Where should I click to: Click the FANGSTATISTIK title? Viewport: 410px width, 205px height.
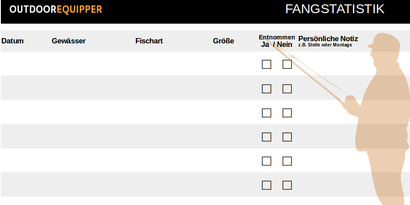tap(335, 9)
